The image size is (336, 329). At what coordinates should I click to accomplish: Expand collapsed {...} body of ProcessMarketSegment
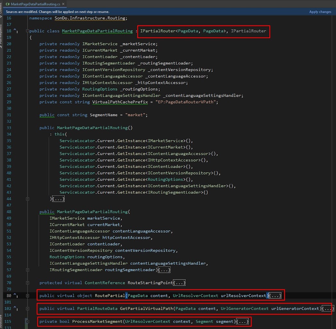click(x=242, y=322)
